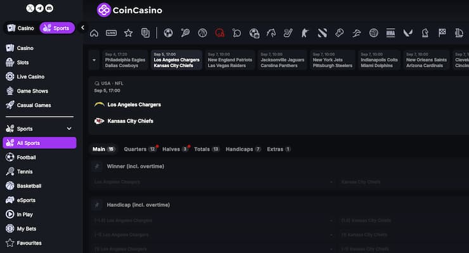Select the horse racing icon
The height and width of the screenshot is (253, 469).
pyautogui.click(x=271, y=33)
